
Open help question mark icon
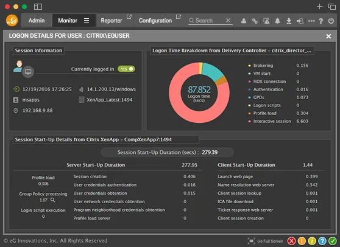click(x=321, y=21)
